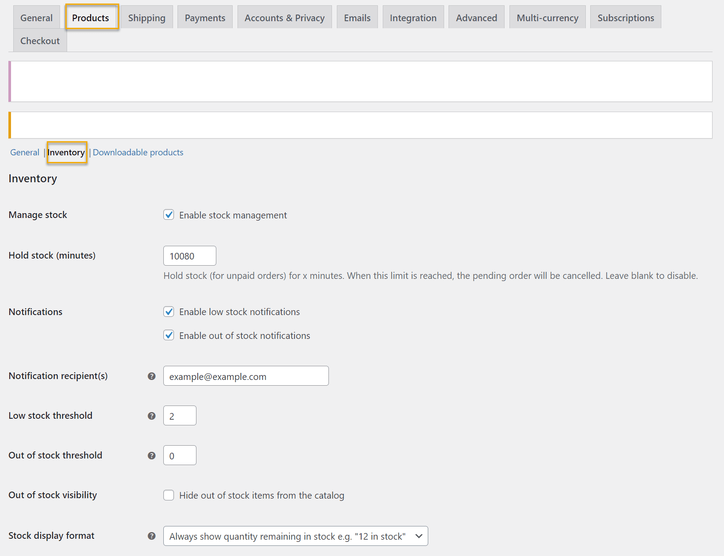Viewport: 724px width, 556px height.
Task: Select the Products tab
Action: 90,18
